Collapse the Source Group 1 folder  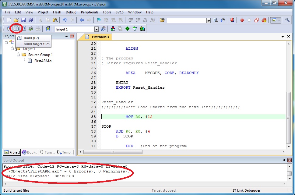click(19, 55)
